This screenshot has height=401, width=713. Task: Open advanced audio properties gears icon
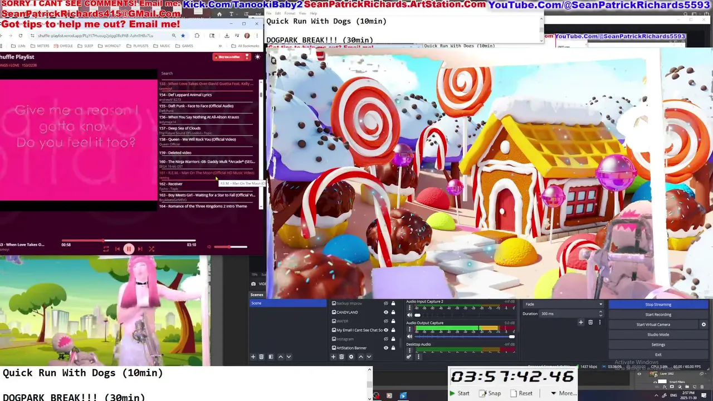[409, 356]
